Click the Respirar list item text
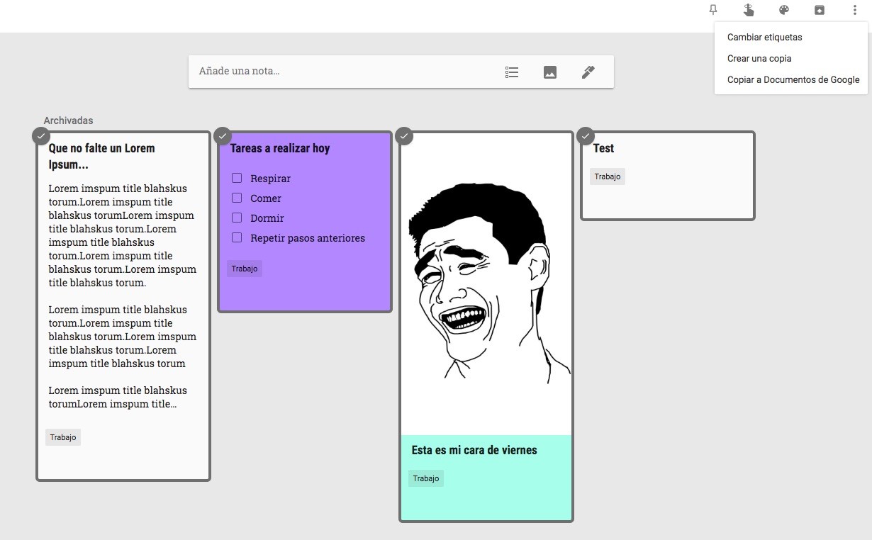 click(270, 179)
